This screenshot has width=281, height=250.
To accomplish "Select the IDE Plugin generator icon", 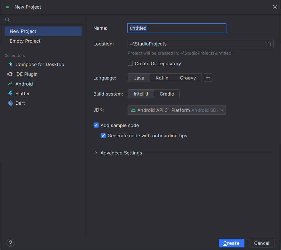I will tap(10, 74).
